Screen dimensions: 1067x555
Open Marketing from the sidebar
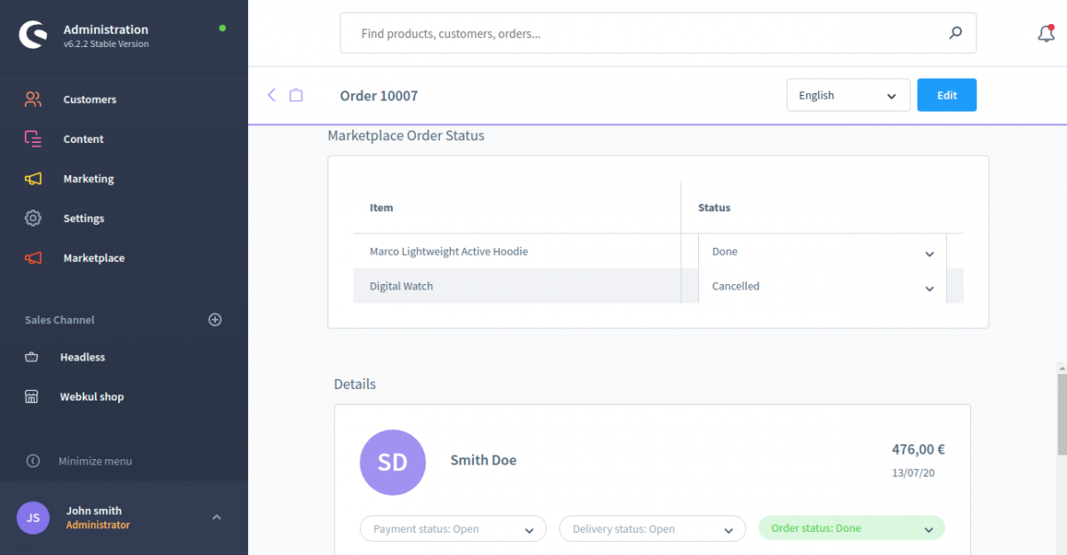[33, 178]
